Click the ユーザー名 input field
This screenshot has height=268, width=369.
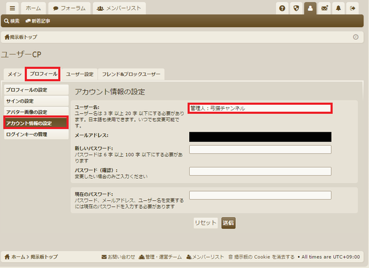tap(260, 108)
